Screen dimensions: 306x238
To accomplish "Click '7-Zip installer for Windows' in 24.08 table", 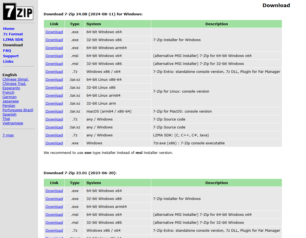I will click(177, 40).
